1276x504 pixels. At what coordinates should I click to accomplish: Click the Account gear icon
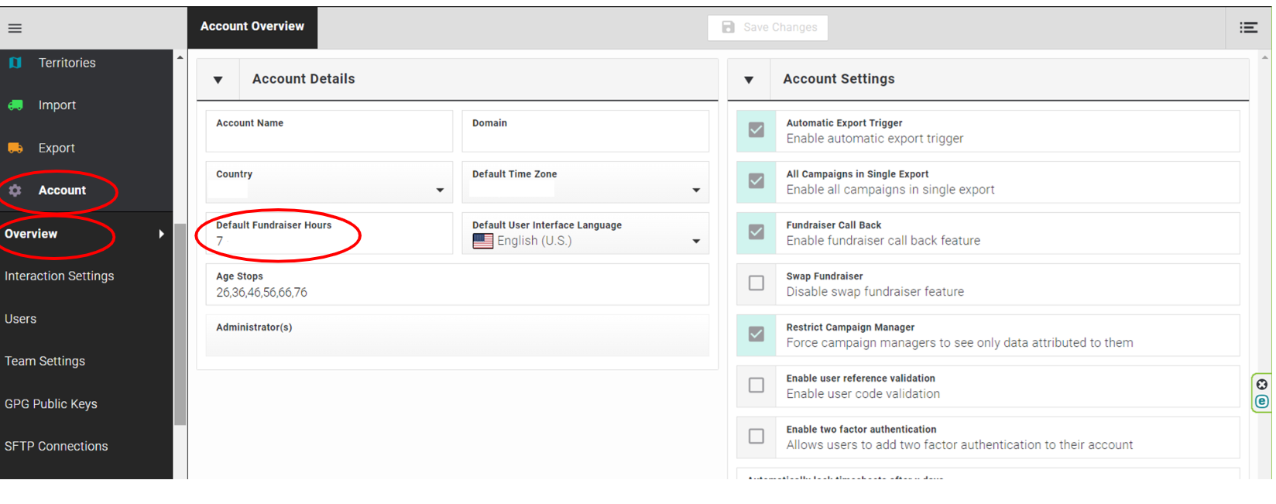(15, 190)
